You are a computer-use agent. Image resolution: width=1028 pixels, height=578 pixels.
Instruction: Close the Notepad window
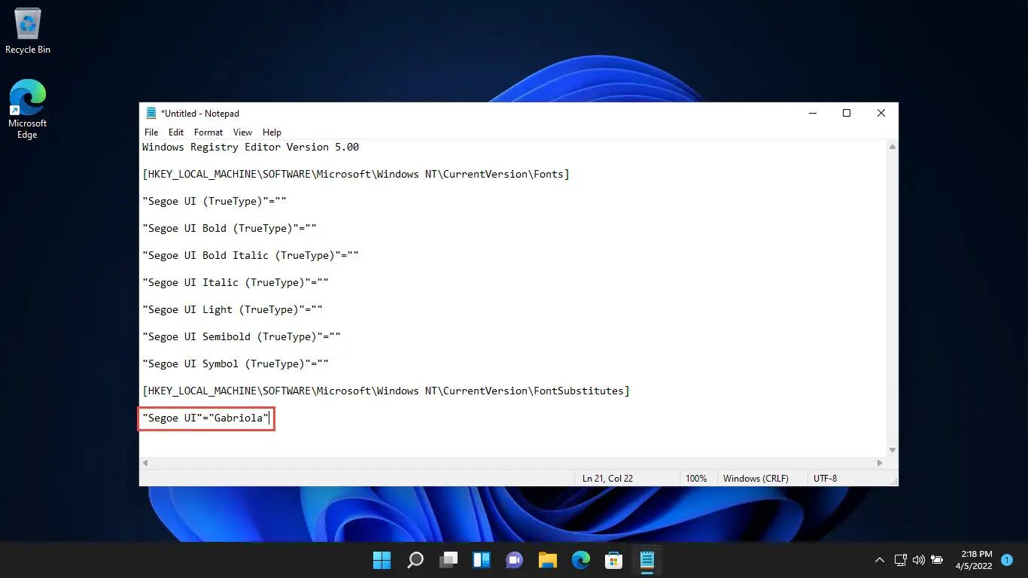(x=881, y=114)
